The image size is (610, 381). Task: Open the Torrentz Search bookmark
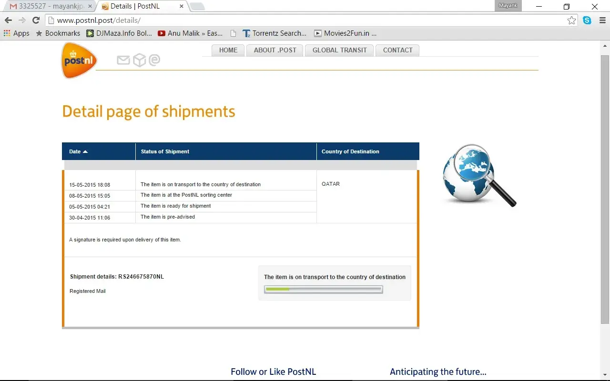(274, 33)
